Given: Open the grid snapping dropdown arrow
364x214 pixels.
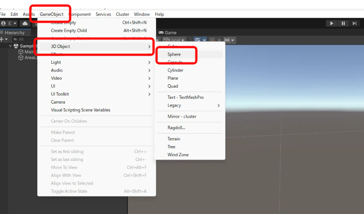Looking at the screenshot, I should pyautogui.click(x=219, y=40).
